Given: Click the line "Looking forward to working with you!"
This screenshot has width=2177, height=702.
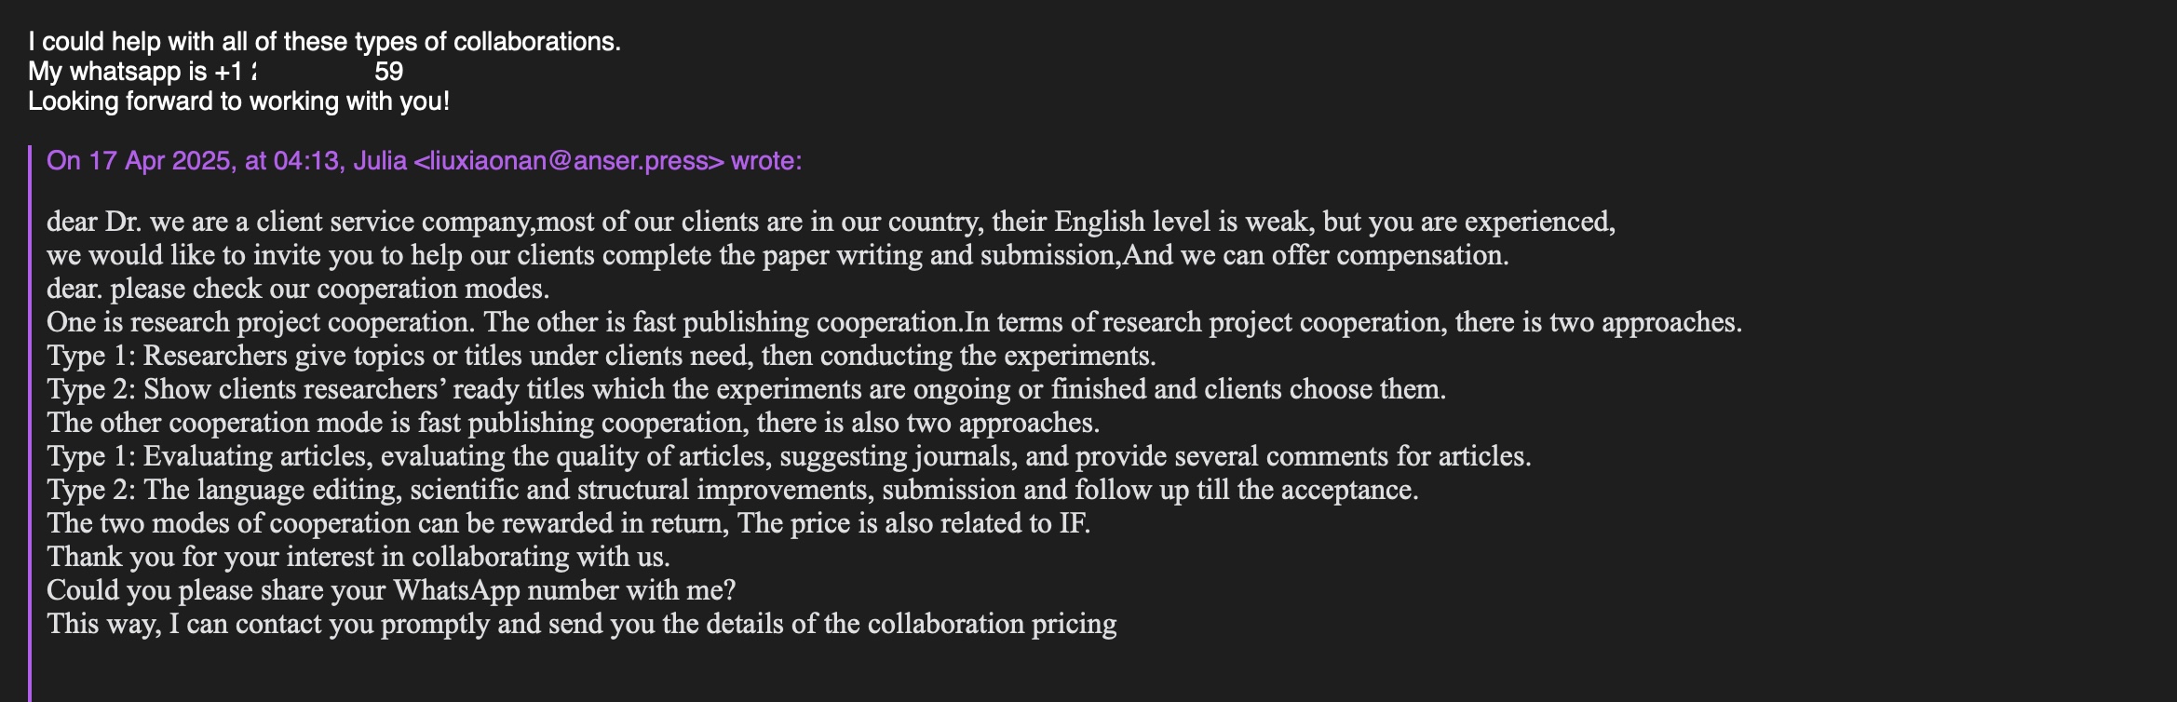Looking at the screenshot, I should [x=238, y=101].
